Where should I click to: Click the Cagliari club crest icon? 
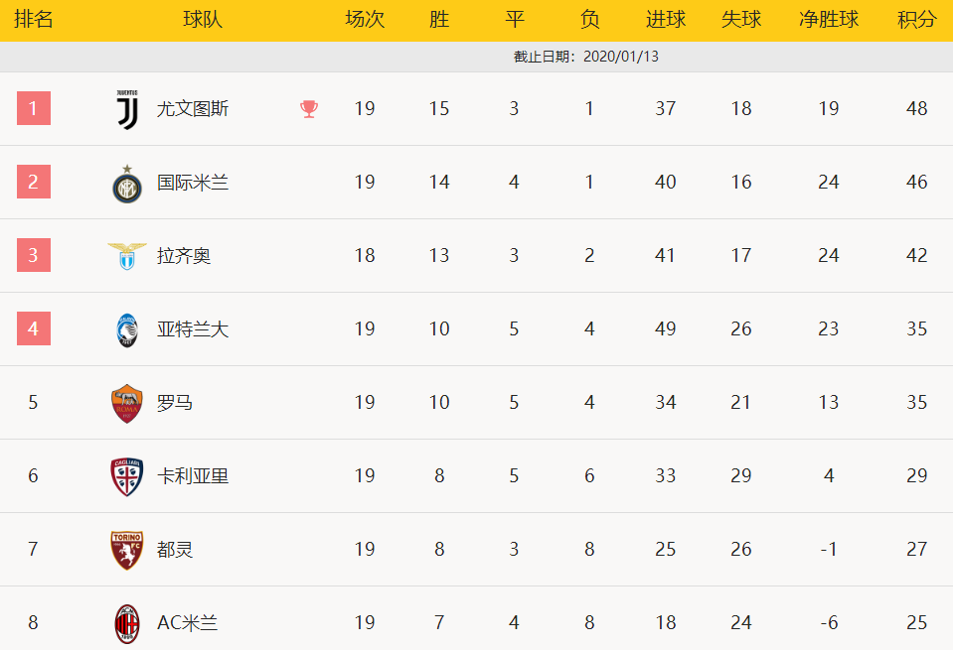click(127, 477)
